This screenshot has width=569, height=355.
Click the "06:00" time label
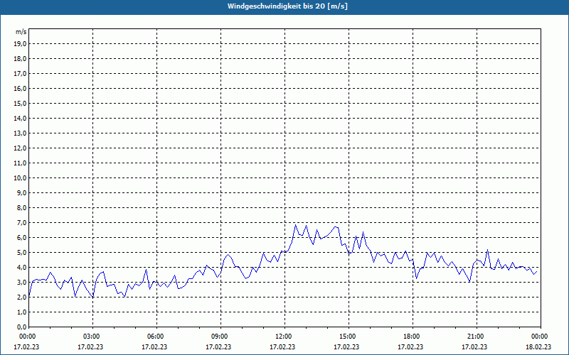pyautogui.click(x=156, y=337)
